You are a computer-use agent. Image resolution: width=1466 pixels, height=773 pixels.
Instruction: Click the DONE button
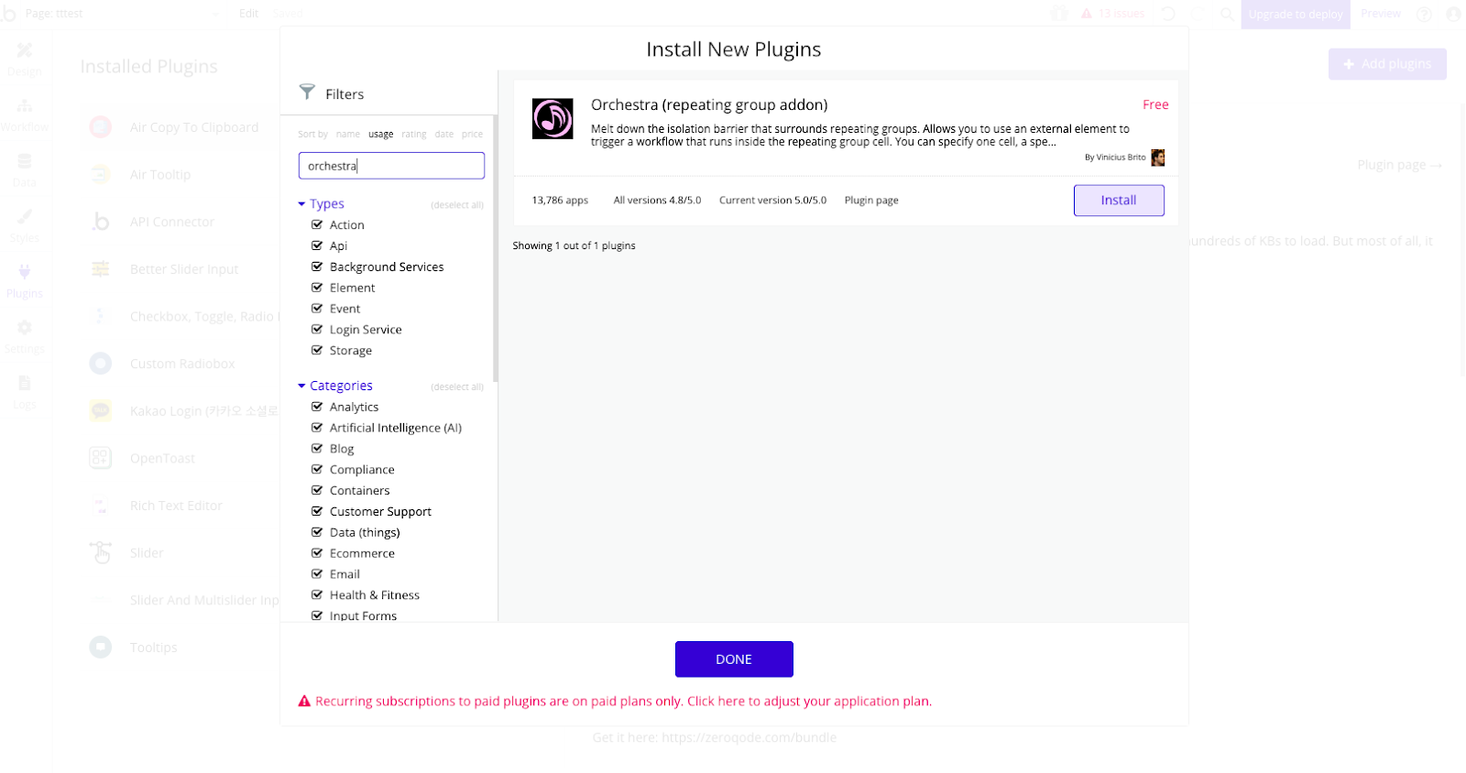[x=734, y=659]
